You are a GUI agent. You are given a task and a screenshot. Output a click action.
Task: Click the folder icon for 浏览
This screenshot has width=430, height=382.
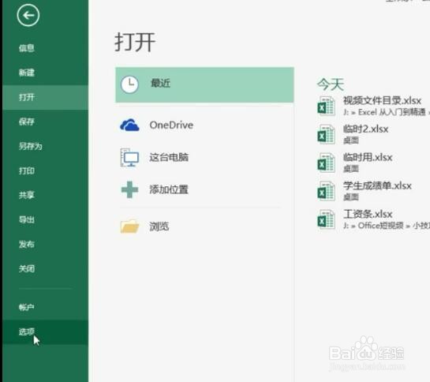coord(129,227)
